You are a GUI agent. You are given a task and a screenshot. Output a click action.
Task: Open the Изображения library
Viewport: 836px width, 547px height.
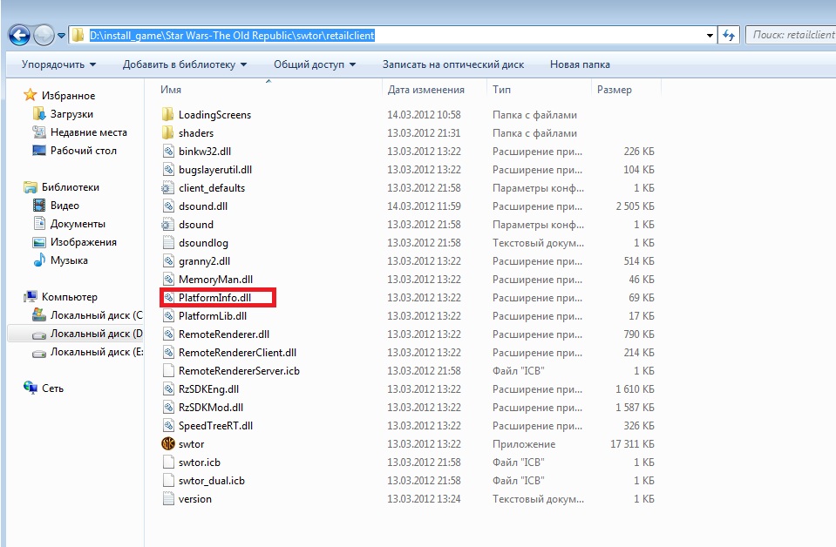[83, 242]
